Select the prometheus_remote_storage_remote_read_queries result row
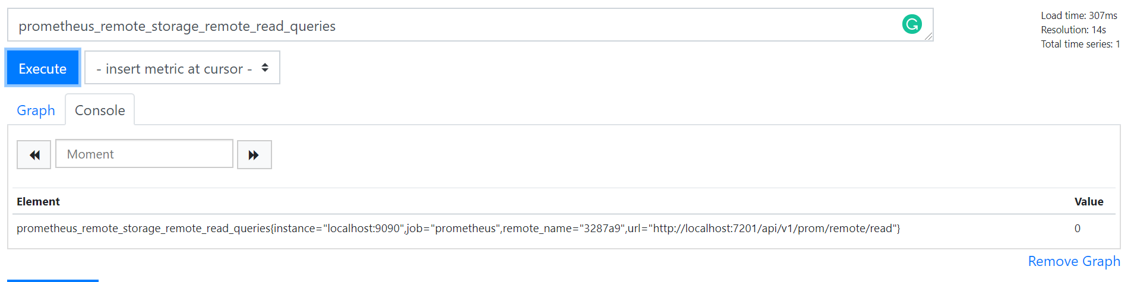 tap(564, 229)
